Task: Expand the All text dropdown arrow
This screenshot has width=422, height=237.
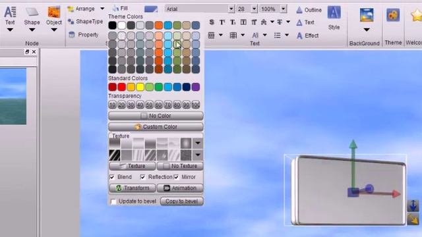Action: coord(265,35)
